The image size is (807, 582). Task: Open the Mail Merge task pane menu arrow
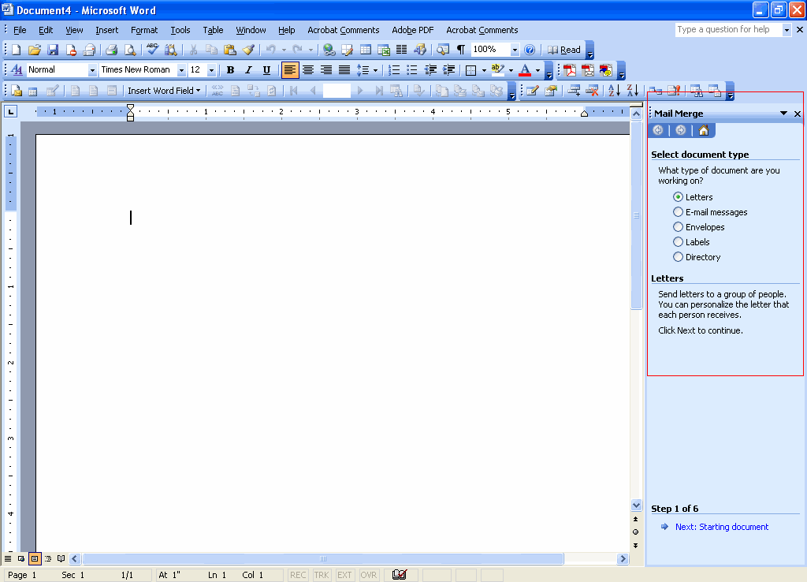pos(783,114)
